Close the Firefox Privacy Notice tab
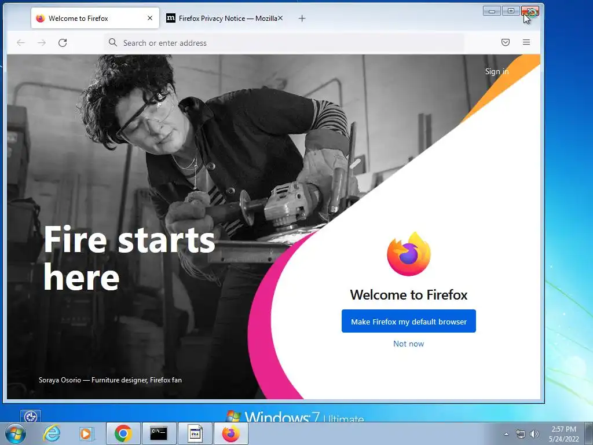The image size is (593, 445). tap(280, 18)
